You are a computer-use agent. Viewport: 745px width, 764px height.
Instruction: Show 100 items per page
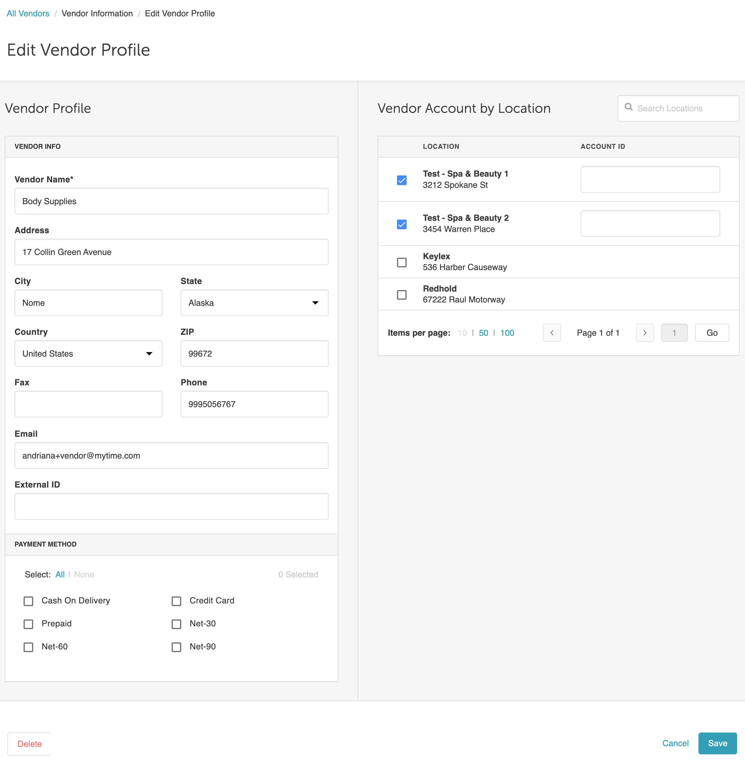[x=507, y=333]
